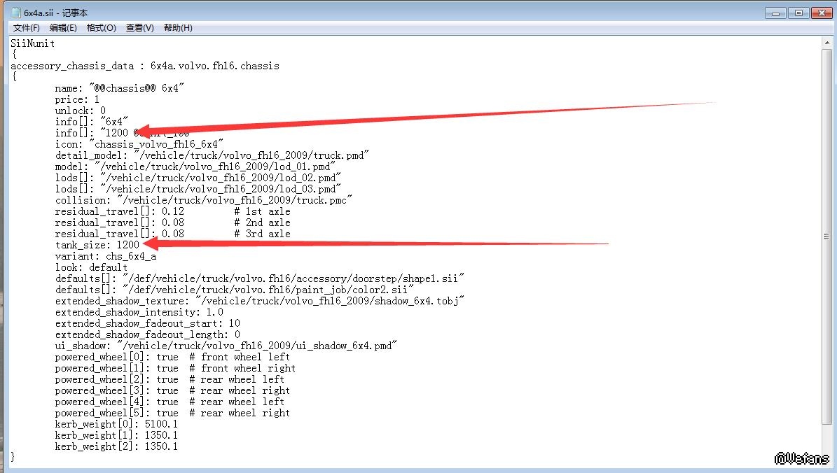Screen dimensions: 837x473
Task: Click the detail_model truck.pmd line
Action: coord(212,155)
